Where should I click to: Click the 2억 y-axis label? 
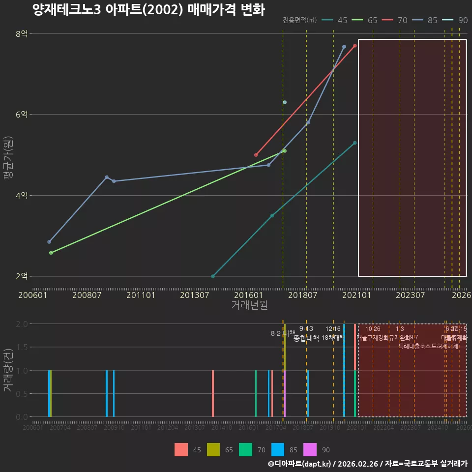(x=22, y=276)
